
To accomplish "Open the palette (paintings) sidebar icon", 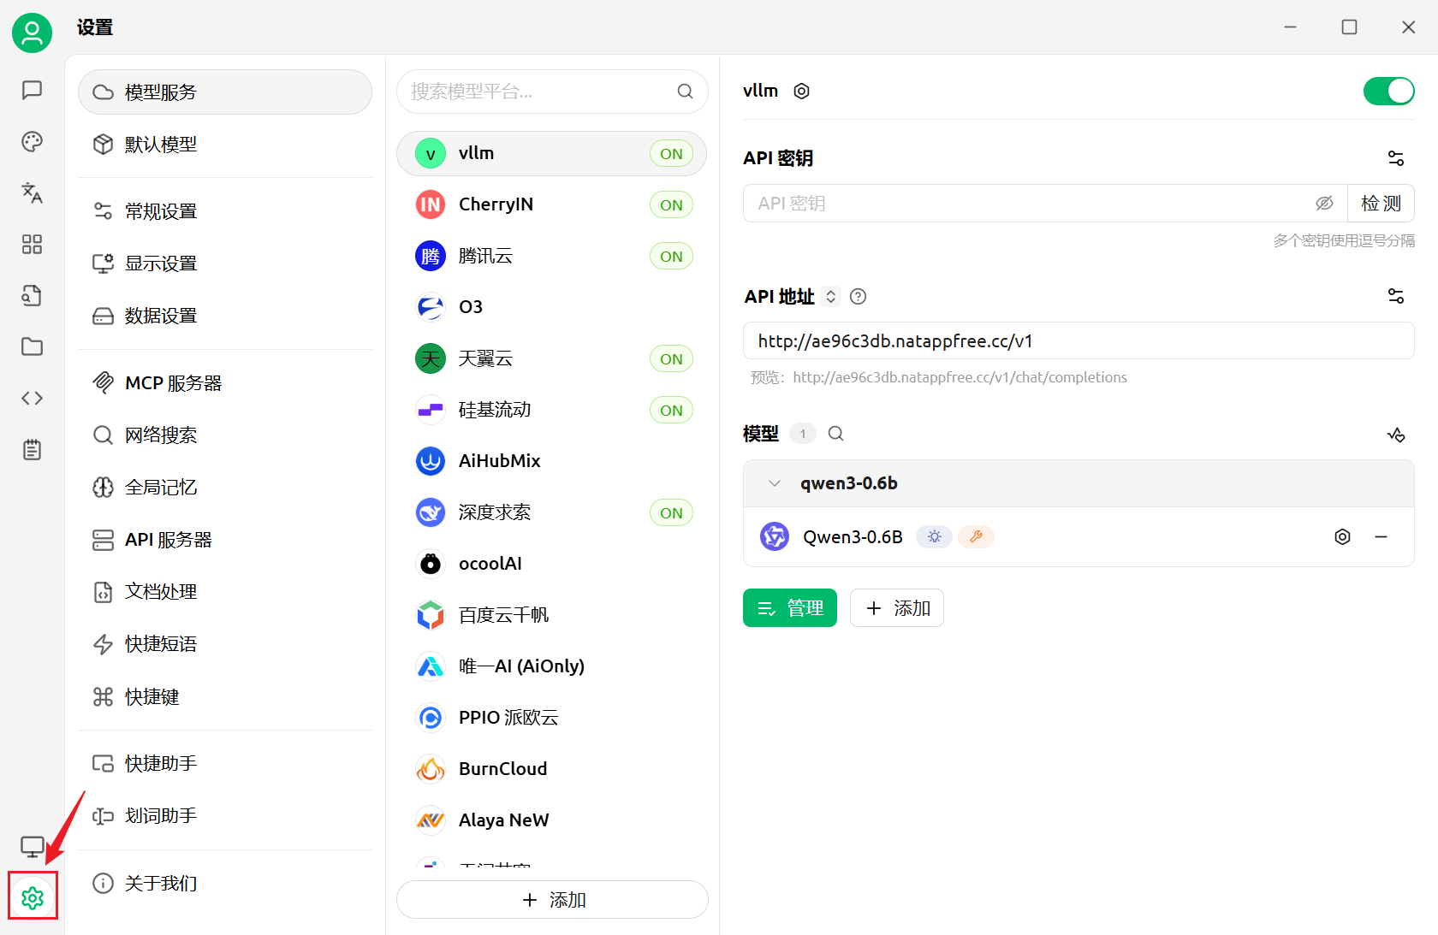I will coord(32,142).
